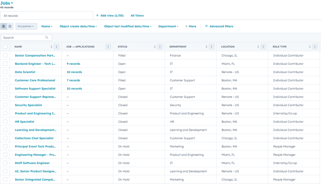321x184 pixels.
Task: Select all records header checkbox
Action: pyautogui.click(x=5, y=47)
